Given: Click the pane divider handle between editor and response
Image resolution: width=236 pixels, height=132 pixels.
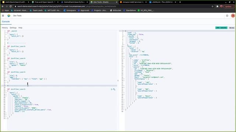Looking at the screenshot, I should 118,81.
